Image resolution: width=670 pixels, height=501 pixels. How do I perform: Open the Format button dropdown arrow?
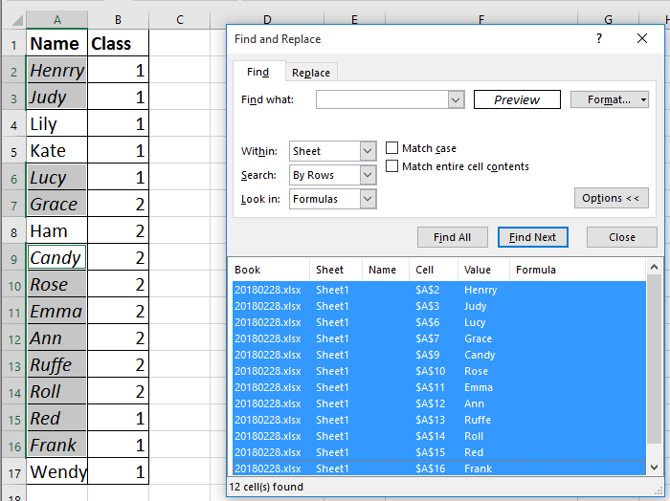click(x=644, y=99)
